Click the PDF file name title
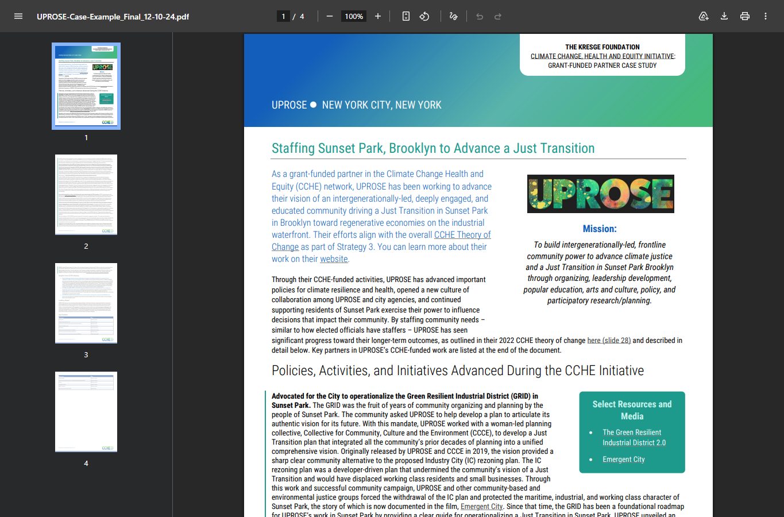 click(113, 17)
